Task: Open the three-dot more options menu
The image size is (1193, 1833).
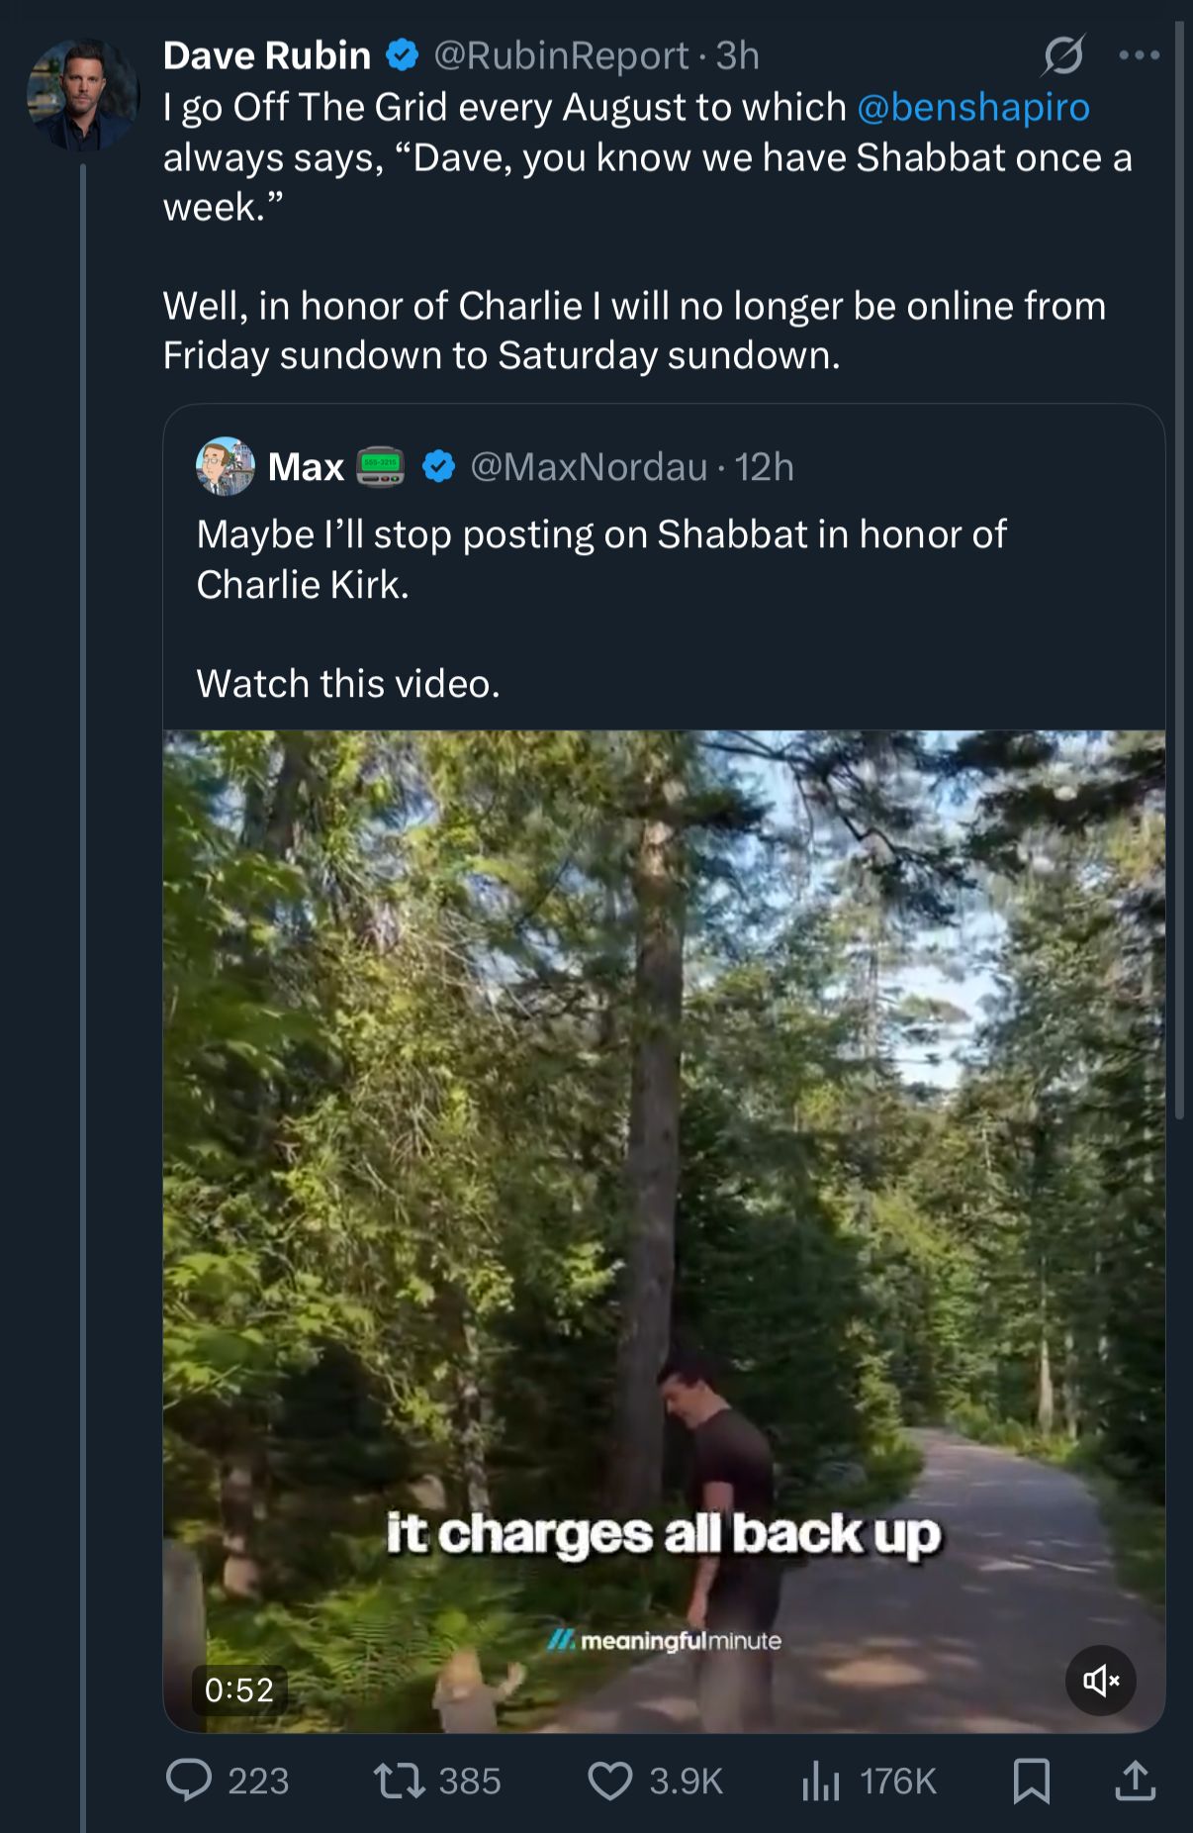Action: coord(1139,55)
